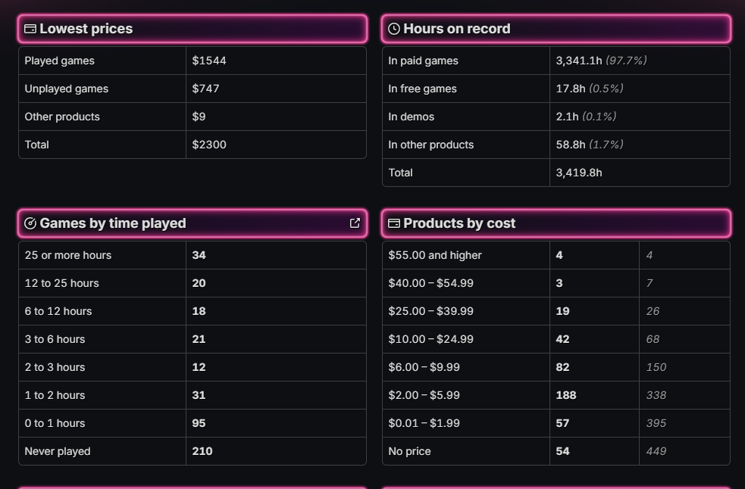Select the No price count 54
Image resolution: width=745 pixels, height=489 pixels.
pyautogui.click(x=562, y=451)
